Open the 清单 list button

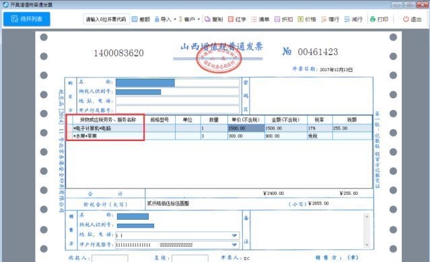(260, 19)
